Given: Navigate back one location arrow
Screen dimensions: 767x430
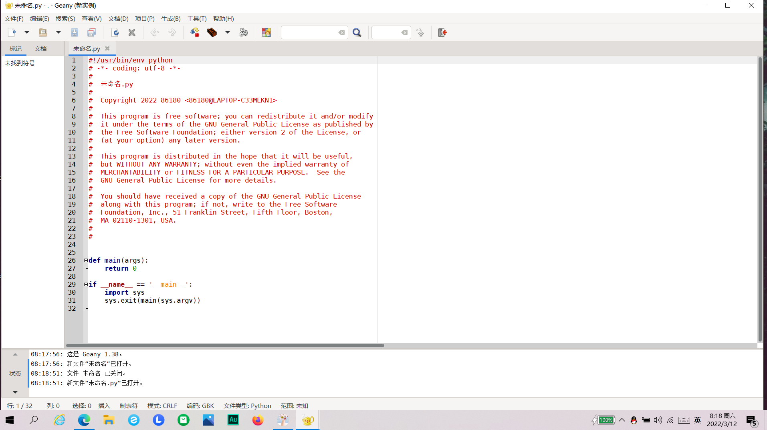Looking at the screenshot, I should (x=154, y=32).
